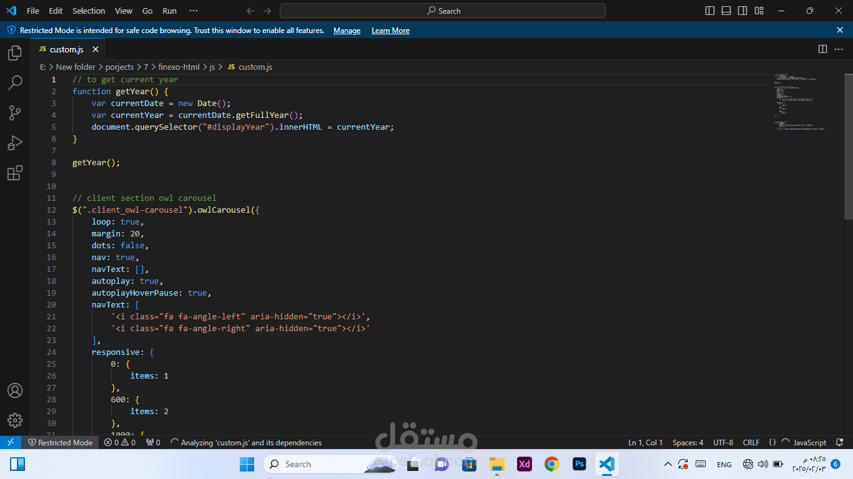This screenshot has width=853, height=479.
Task: Click the Manage link in banner
Action: (347, 30)
